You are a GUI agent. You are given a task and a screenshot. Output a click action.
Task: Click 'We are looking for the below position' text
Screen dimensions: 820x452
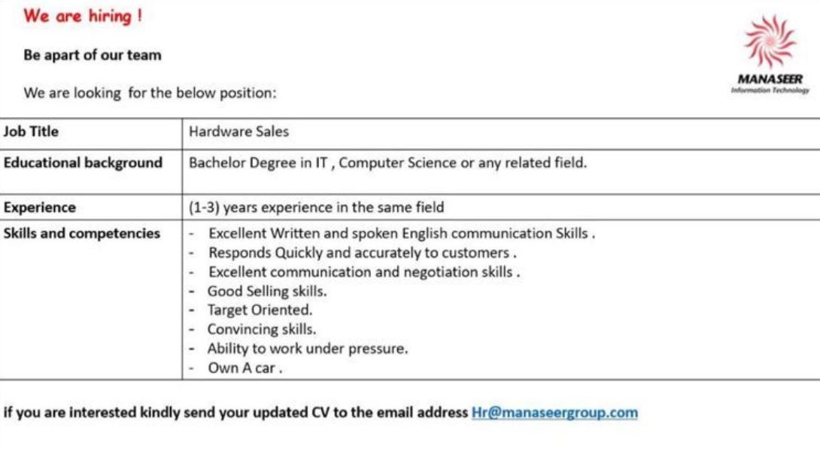150,93
